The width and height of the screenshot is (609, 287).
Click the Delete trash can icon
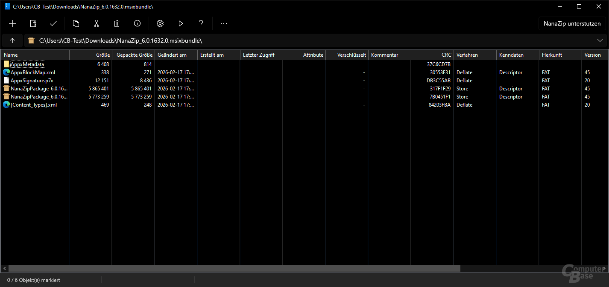(117, 23)
